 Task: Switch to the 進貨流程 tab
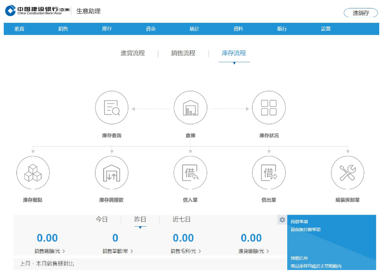point(133,53)
